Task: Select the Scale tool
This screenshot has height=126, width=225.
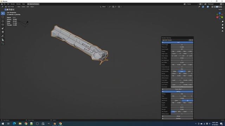Action: [x=3, y=28]
